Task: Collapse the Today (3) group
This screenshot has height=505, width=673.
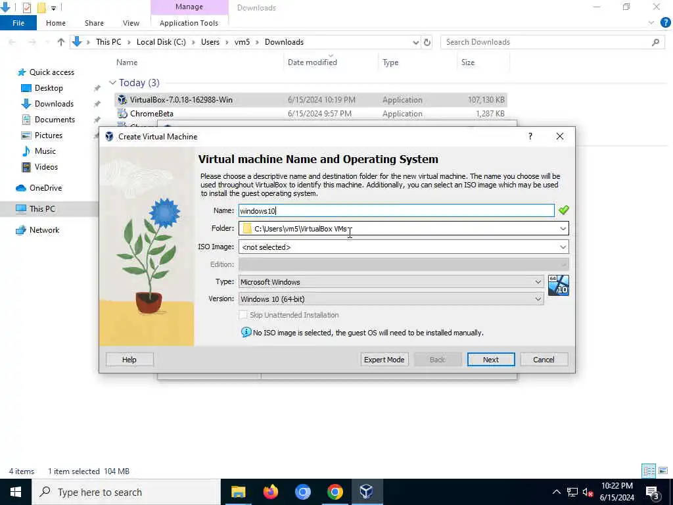Action: [x=112, y=82]
